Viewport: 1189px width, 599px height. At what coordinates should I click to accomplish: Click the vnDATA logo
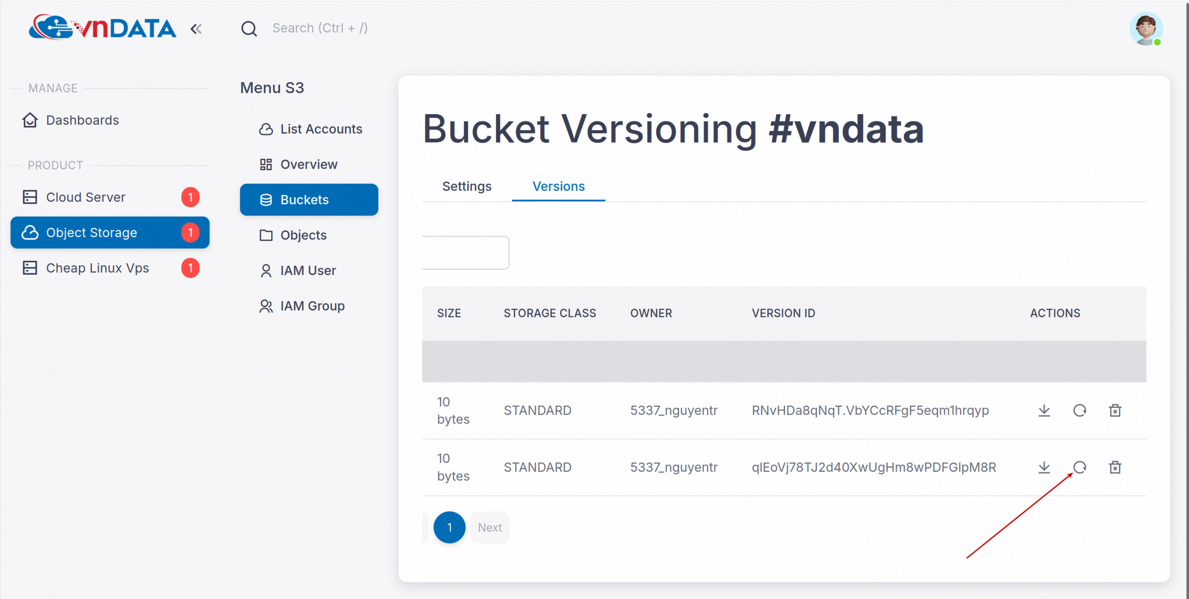[102, 28]
